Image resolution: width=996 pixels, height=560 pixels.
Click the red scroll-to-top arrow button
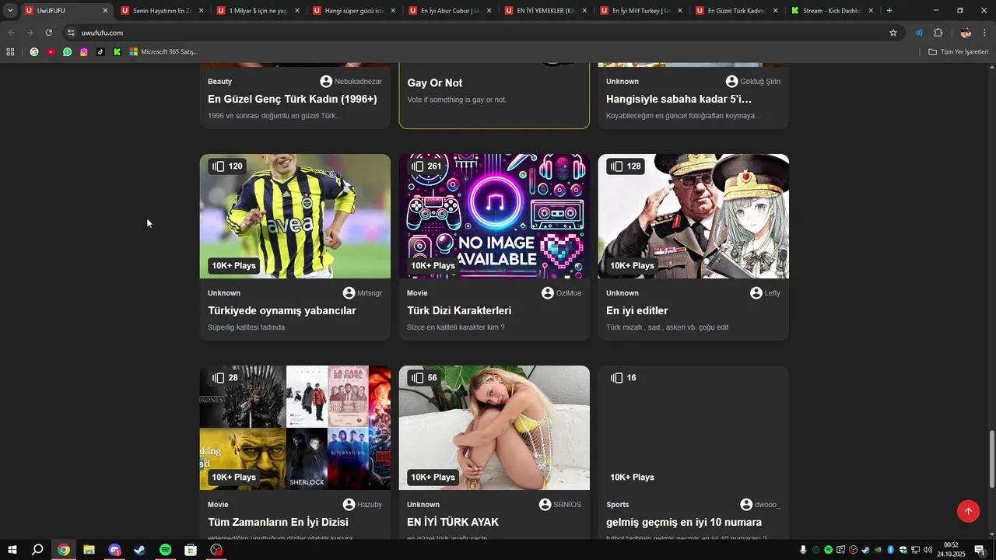(x=968, y=511)
